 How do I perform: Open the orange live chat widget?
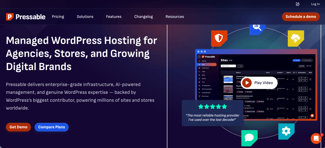316,138
